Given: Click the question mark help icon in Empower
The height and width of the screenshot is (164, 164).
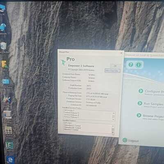Looking at the screenshot, I should 131,64.
